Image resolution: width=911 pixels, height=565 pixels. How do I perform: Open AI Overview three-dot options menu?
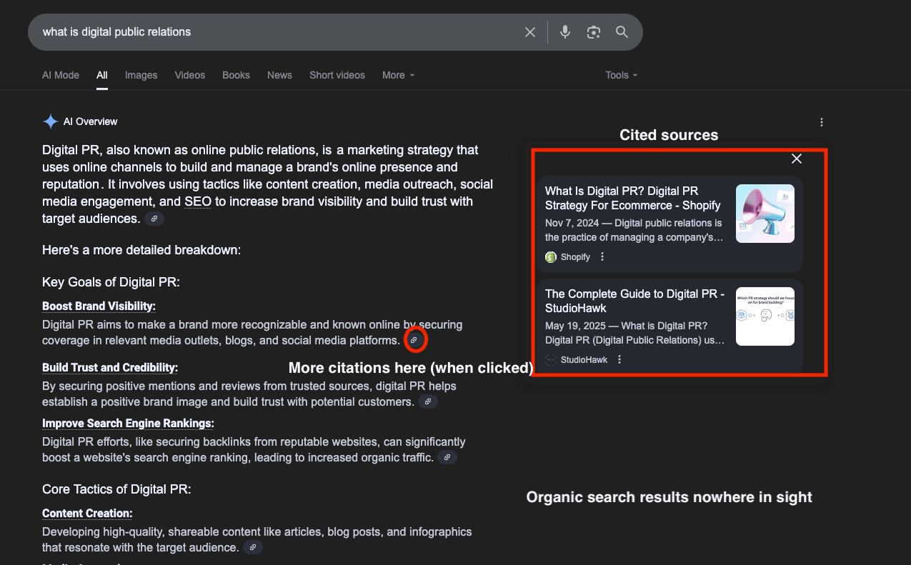(821, 122)
